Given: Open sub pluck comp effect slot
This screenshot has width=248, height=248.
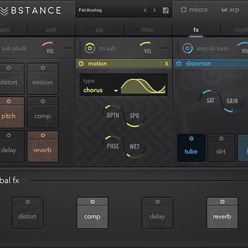Looking at the screenshot, I should click(x=43, y=113).
